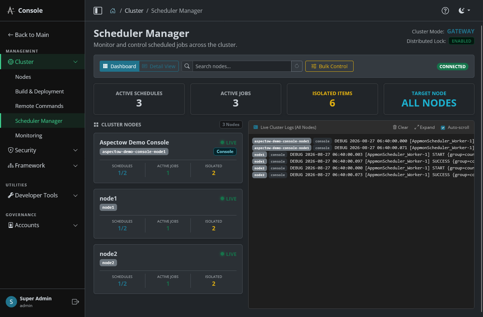
Task: Open Nodes in the sidebar
Action: coord(23,77)
